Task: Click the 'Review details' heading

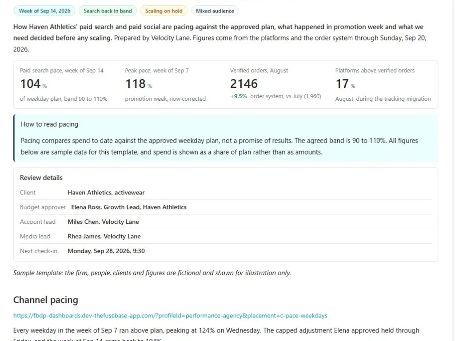Action: click(x=41, y=178)
